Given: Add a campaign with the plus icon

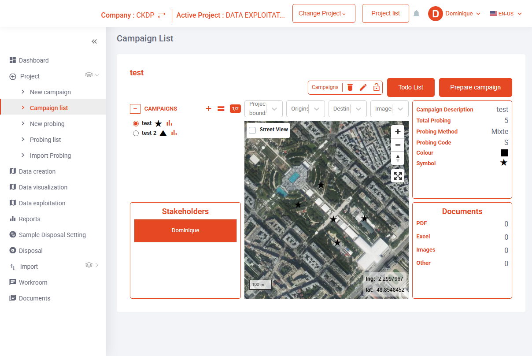Looking at the screenshot, I should click(209, 108).
